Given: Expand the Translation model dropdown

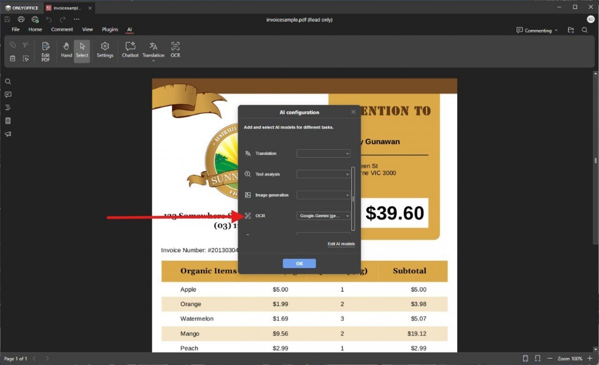Looking at the screenshot, I should tap(323, 154).
